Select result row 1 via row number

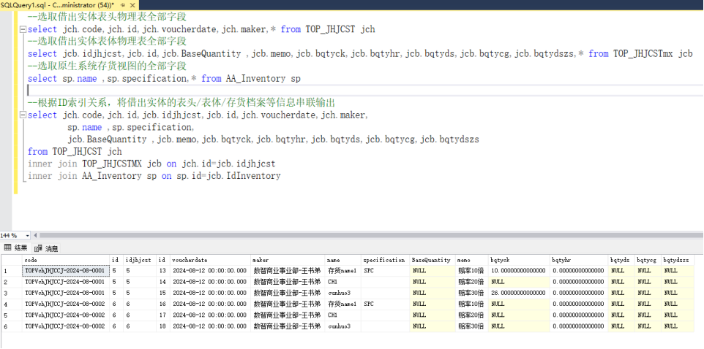(11, 271)
